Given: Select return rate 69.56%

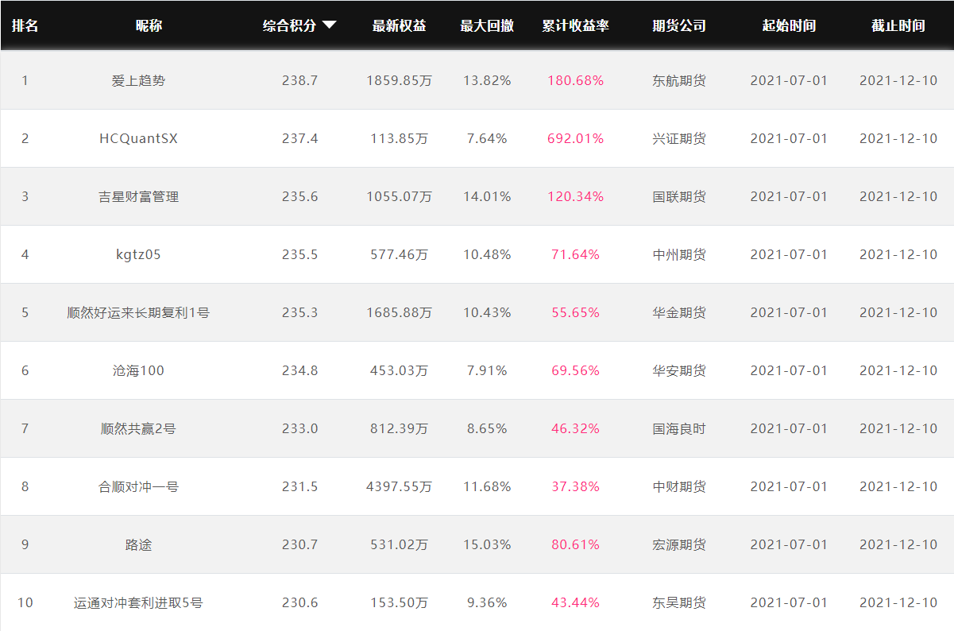Looking at the screenshot, I should (x=576, y=370).
